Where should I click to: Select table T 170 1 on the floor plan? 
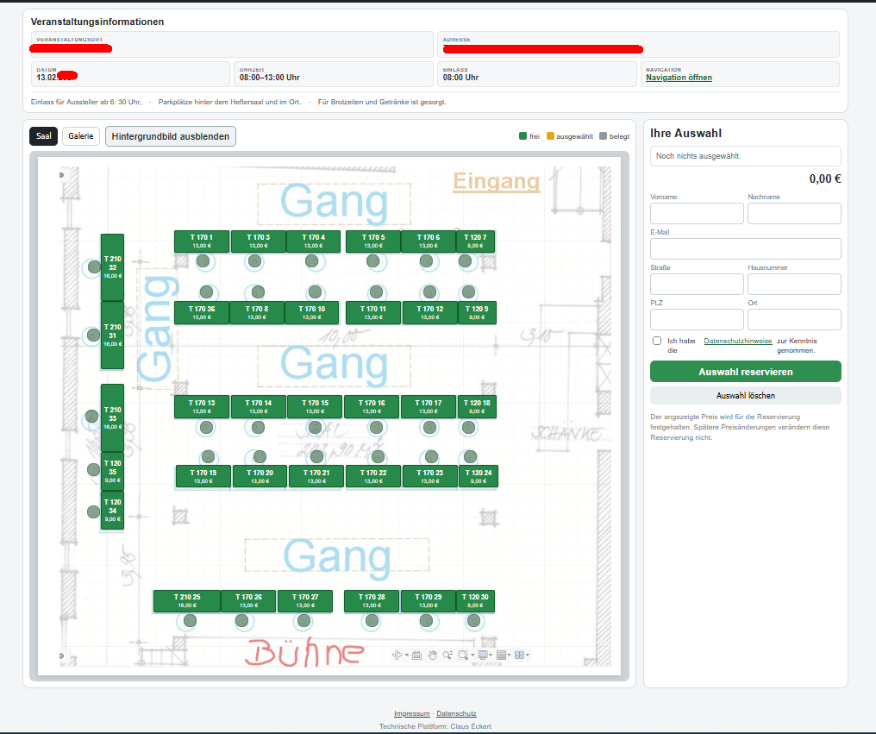[x=201, y=242]
